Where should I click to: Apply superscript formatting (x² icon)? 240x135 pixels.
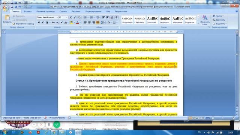click(61, 22)
